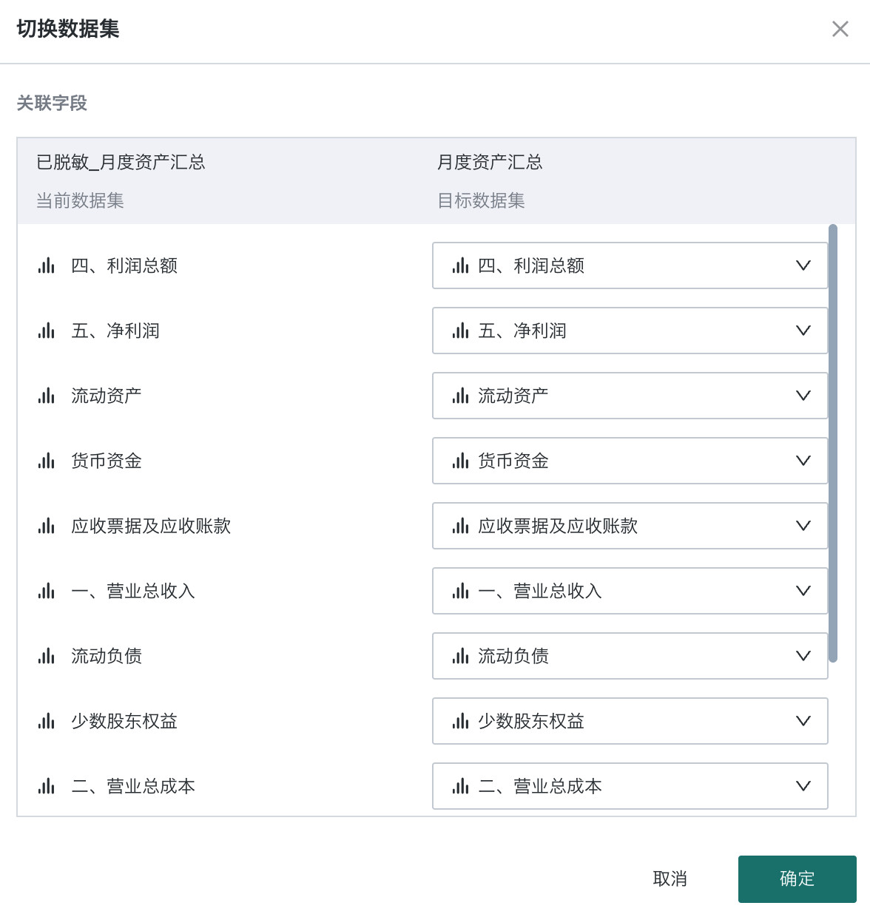Click the measure icon inside the 二、营业总成本 dropdown
This screenshot has height=914, width=870.
(x=461, y=786)
